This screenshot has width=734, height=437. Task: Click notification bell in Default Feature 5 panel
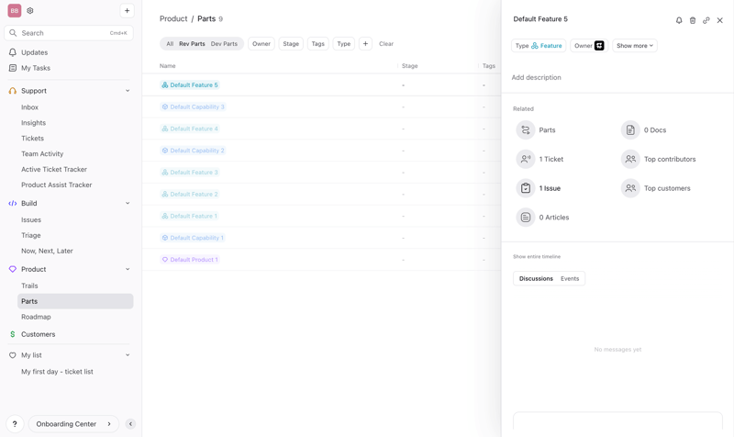(679, 20)
